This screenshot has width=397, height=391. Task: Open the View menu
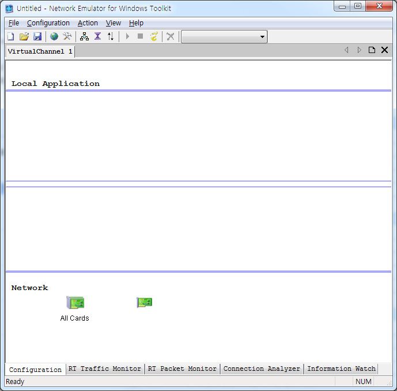pyautogui.click(x=113, y=23)
